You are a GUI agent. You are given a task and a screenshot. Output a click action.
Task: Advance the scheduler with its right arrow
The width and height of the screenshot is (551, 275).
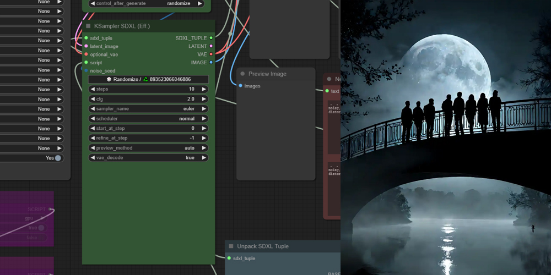tap(204, 119)
